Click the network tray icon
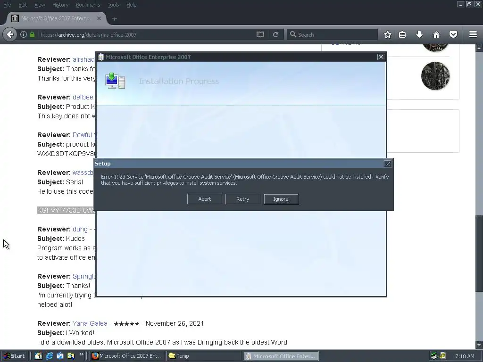 (434, 356)
